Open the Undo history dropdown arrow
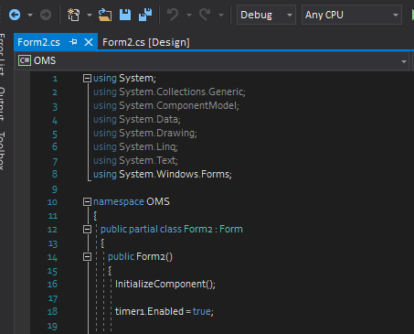 click(x=189, y=15)
